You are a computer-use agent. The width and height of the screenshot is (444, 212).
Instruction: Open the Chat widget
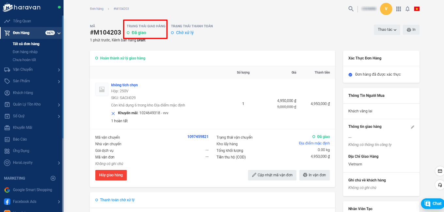point(433,204)
